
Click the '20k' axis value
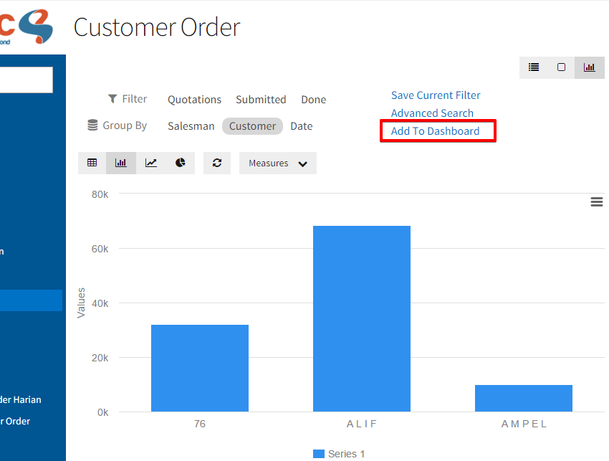tap(100, 358)
